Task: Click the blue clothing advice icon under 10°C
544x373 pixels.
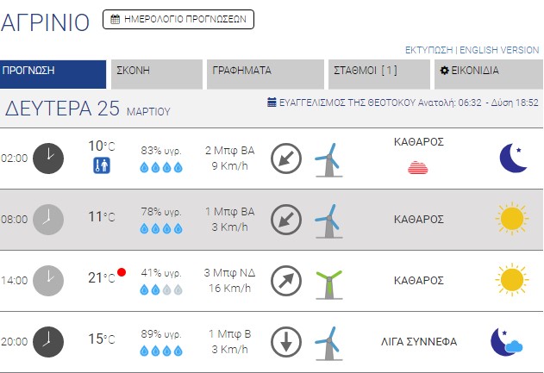Action: point(102,165)
